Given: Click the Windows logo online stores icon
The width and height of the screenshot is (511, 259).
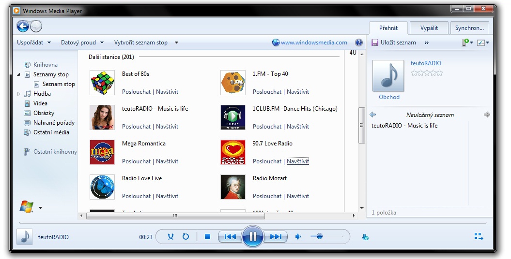Looking at the screenshot, I should tap(27, 207).
